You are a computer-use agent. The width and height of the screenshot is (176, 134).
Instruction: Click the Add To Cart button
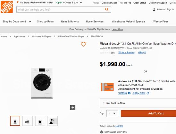click(x=148, y=113)
